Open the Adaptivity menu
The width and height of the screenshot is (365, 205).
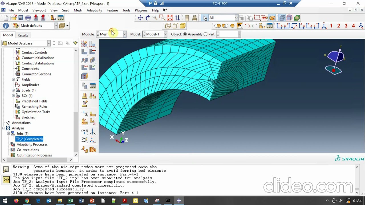94,10
